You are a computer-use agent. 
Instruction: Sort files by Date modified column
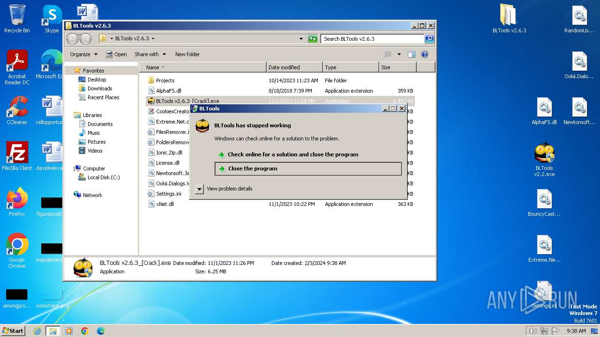click(294, 67)
